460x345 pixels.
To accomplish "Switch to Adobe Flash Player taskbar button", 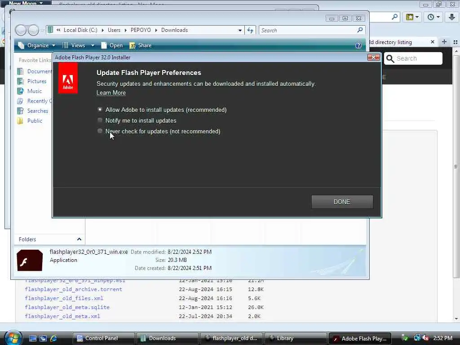I will pos(360,338).
